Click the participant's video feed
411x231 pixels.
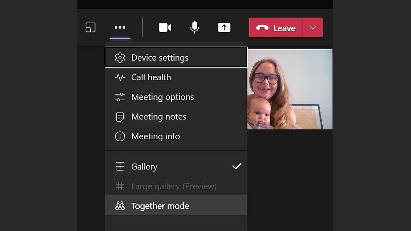289,89
